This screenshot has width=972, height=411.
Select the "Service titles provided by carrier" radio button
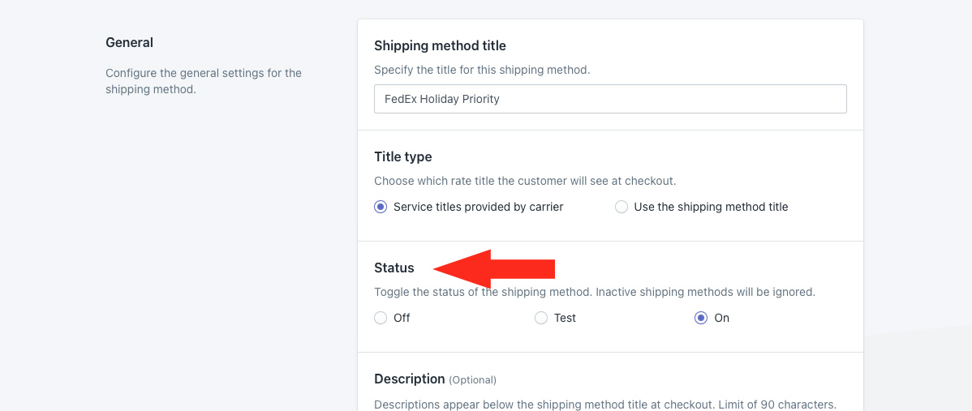click(381, 207)
